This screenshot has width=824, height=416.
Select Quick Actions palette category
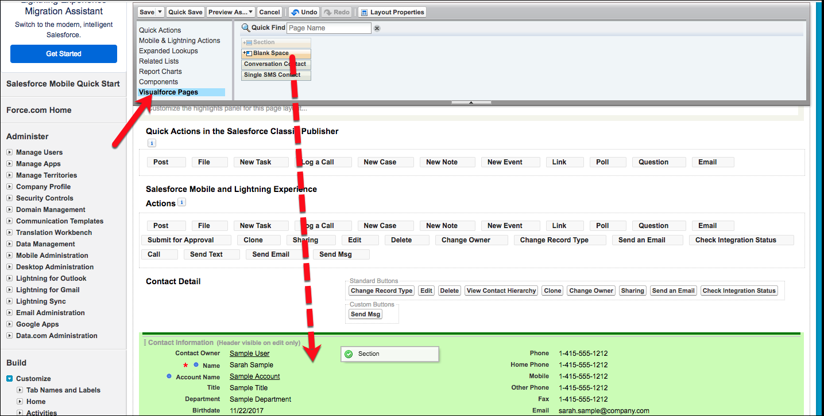[160, 30]
